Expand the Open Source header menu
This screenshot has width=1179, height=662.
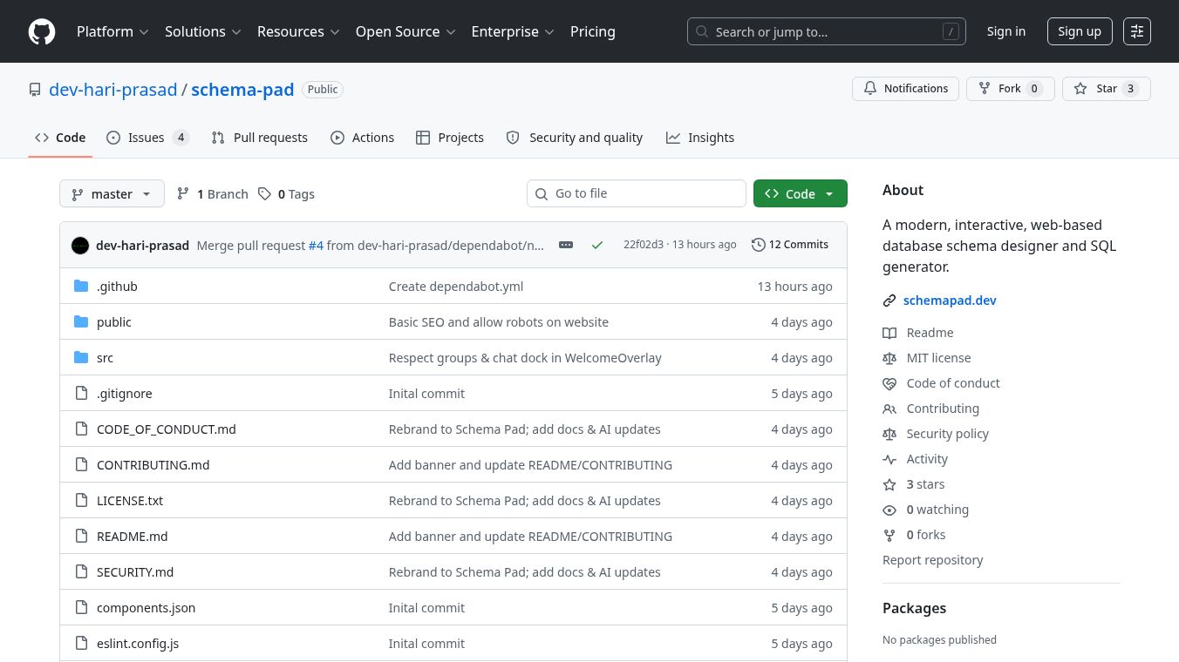pos(405,31)
